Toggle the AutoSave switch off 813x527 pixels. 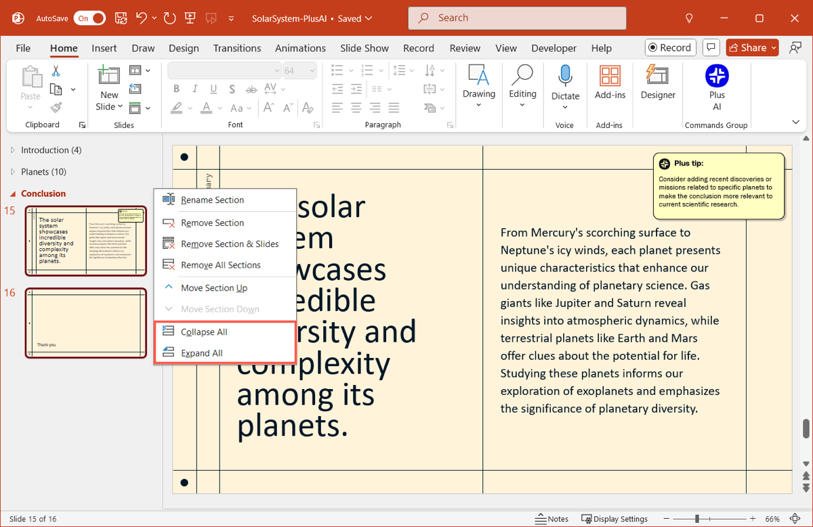[89, 18]
